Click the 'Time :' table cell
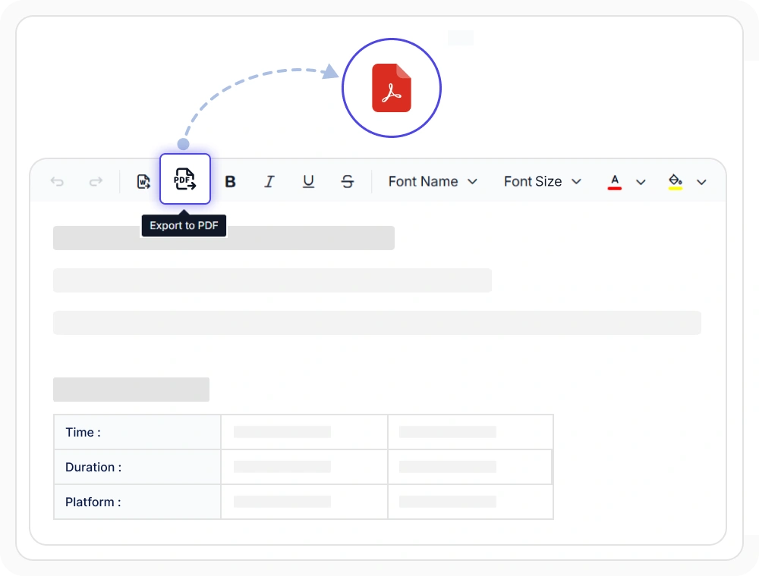 pos(137,432)
